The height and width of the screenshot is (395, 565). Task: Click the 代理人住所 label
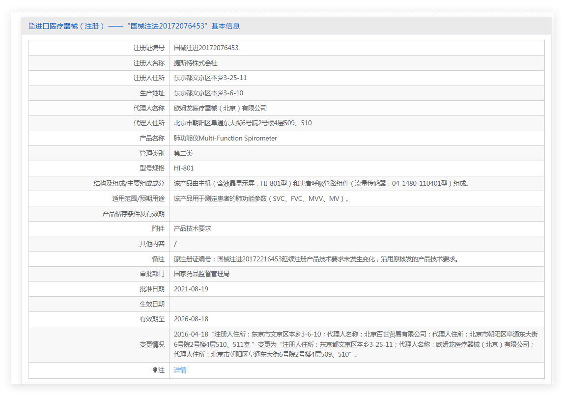point(149,123)
